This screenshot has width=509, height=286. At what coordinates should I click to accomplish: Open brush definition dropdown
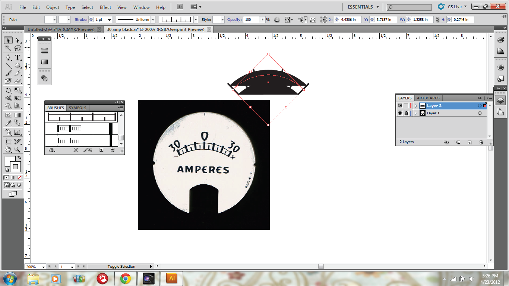[x=196, y=20]
